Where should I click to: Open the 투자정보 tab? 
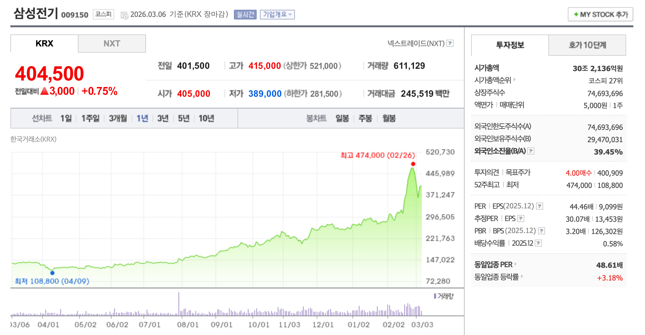point(510,45)
